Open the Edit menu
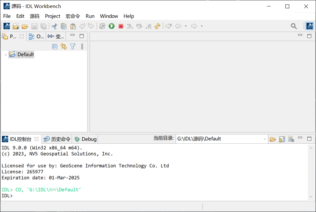 20,16
